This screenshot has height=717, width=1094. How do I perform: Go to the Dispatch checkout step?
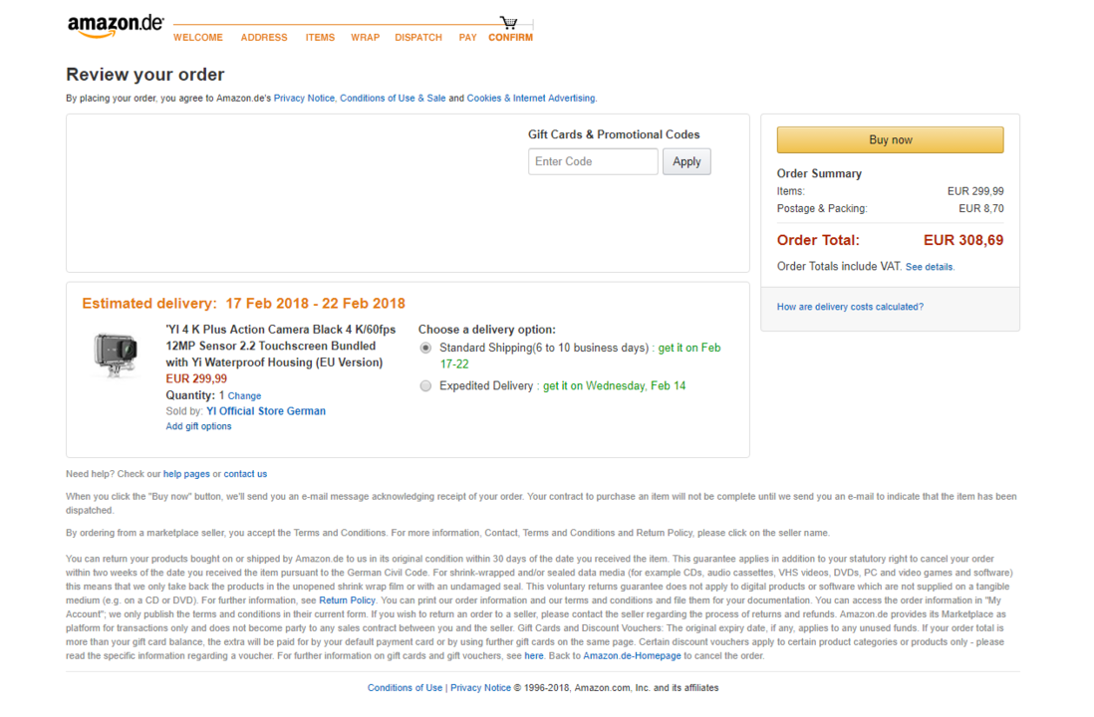417,38
